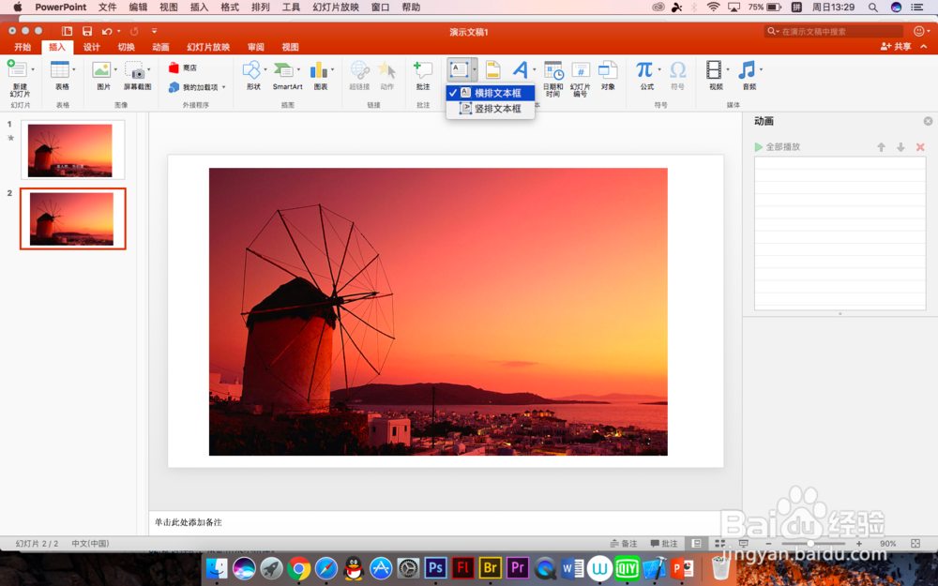Switch to normal view in status bar
The width and height of the screenshot is (938, 586).
point(696,544)
